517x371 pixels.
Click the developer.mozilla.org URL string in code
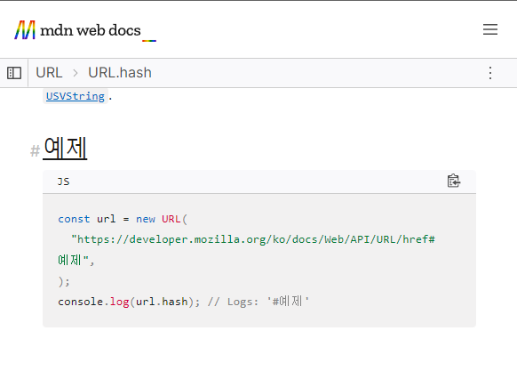tap(253, 239)
